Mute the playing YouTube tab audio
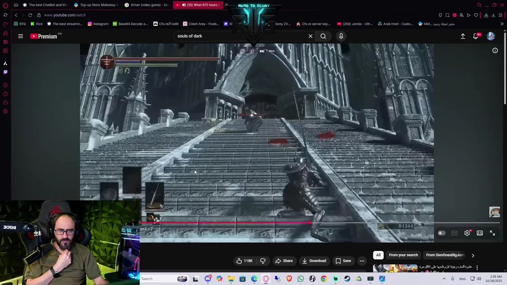Image resolution: width=507 pixels, height=285 pixels. click(184, 5)
